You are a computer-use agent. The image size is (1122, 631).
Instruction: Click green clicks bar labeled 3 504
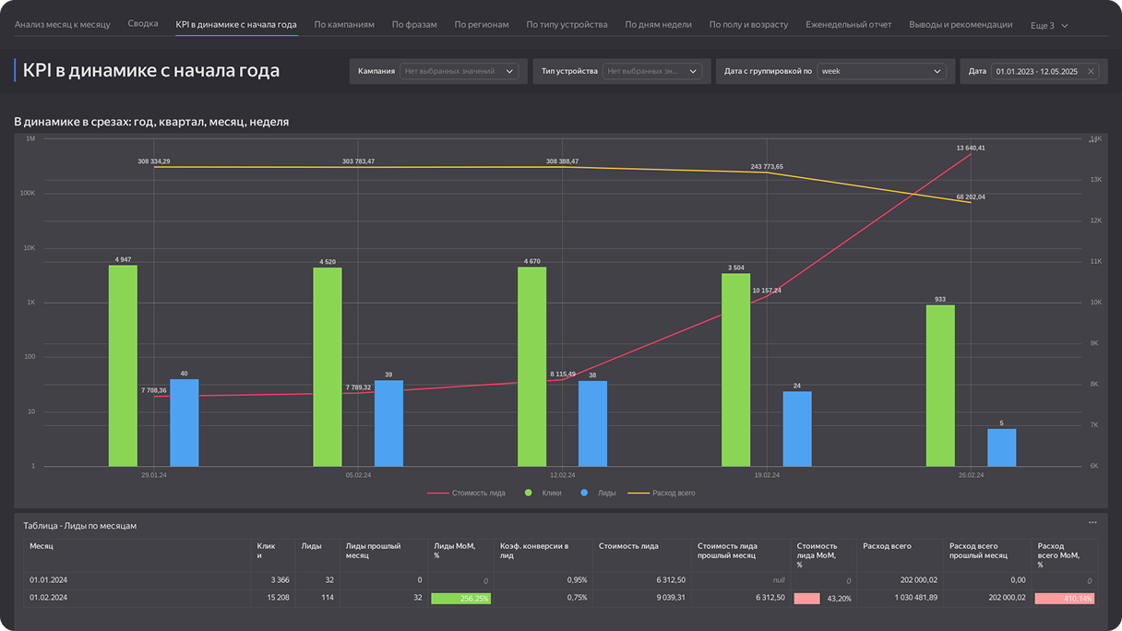[735, 370]
